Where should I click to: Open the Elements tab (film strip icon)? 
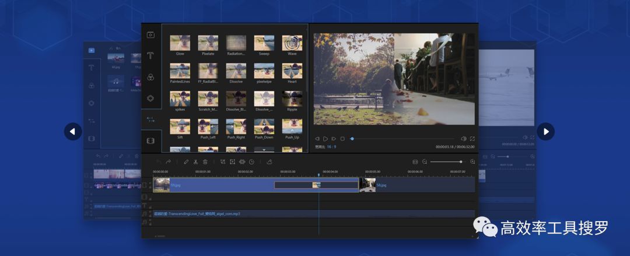coord(150,141)
